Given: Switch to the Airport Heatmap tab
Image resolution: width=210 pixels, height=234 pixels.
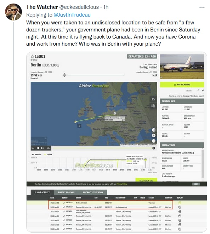Looking at the screenshot, I should click(x=66, y=192).
